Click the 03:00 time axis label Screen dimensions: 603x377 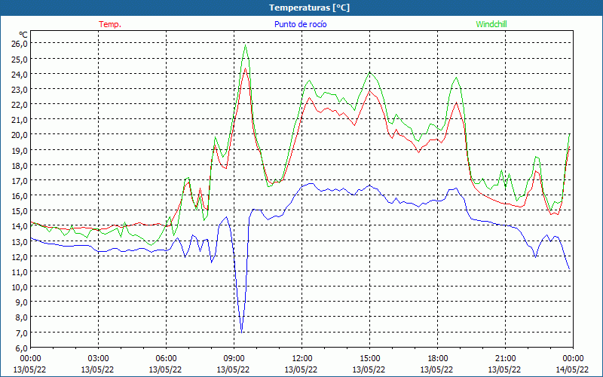coord(98,359)
